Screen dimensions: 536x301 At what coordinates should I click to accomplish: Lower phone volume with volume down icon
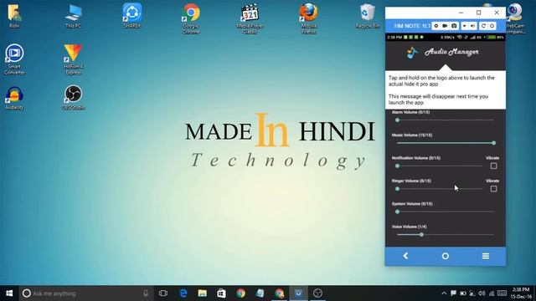coord(465,26)
